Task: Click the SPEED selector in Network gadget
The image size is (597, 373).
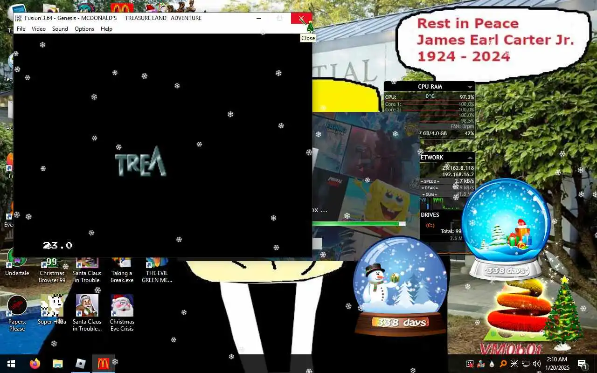Action: tap(430, 181)
